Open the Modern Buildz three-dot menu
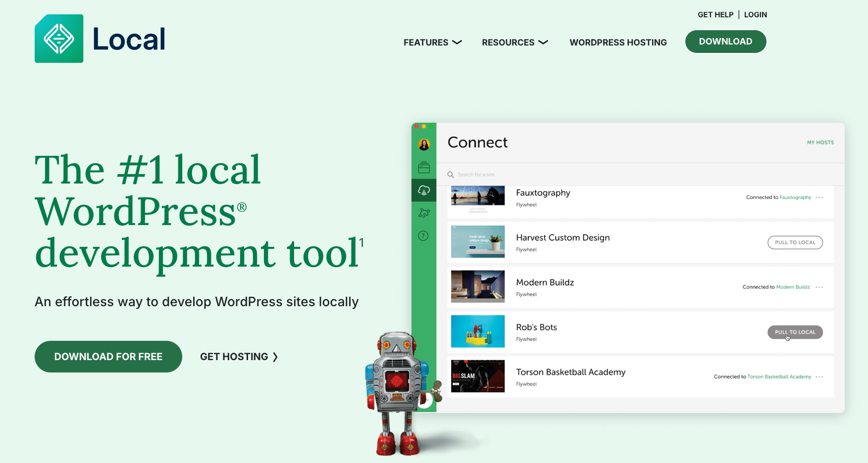 [819, 287]
